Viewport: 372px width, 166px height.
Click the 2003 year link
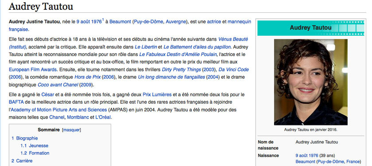pyautogui.click(x=209, y=70)
